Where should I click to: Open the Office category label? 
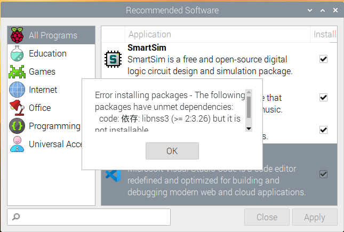(x=39, y=108)
